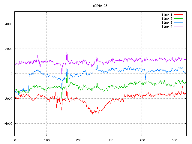The height and width of the screenshot is (144, 192).
Task: Click the red line's lowest dip
Action: [92, 114]
